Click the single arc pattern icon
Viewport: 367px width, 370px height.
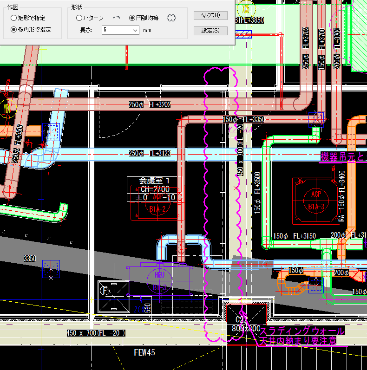(x=117, y=18)
